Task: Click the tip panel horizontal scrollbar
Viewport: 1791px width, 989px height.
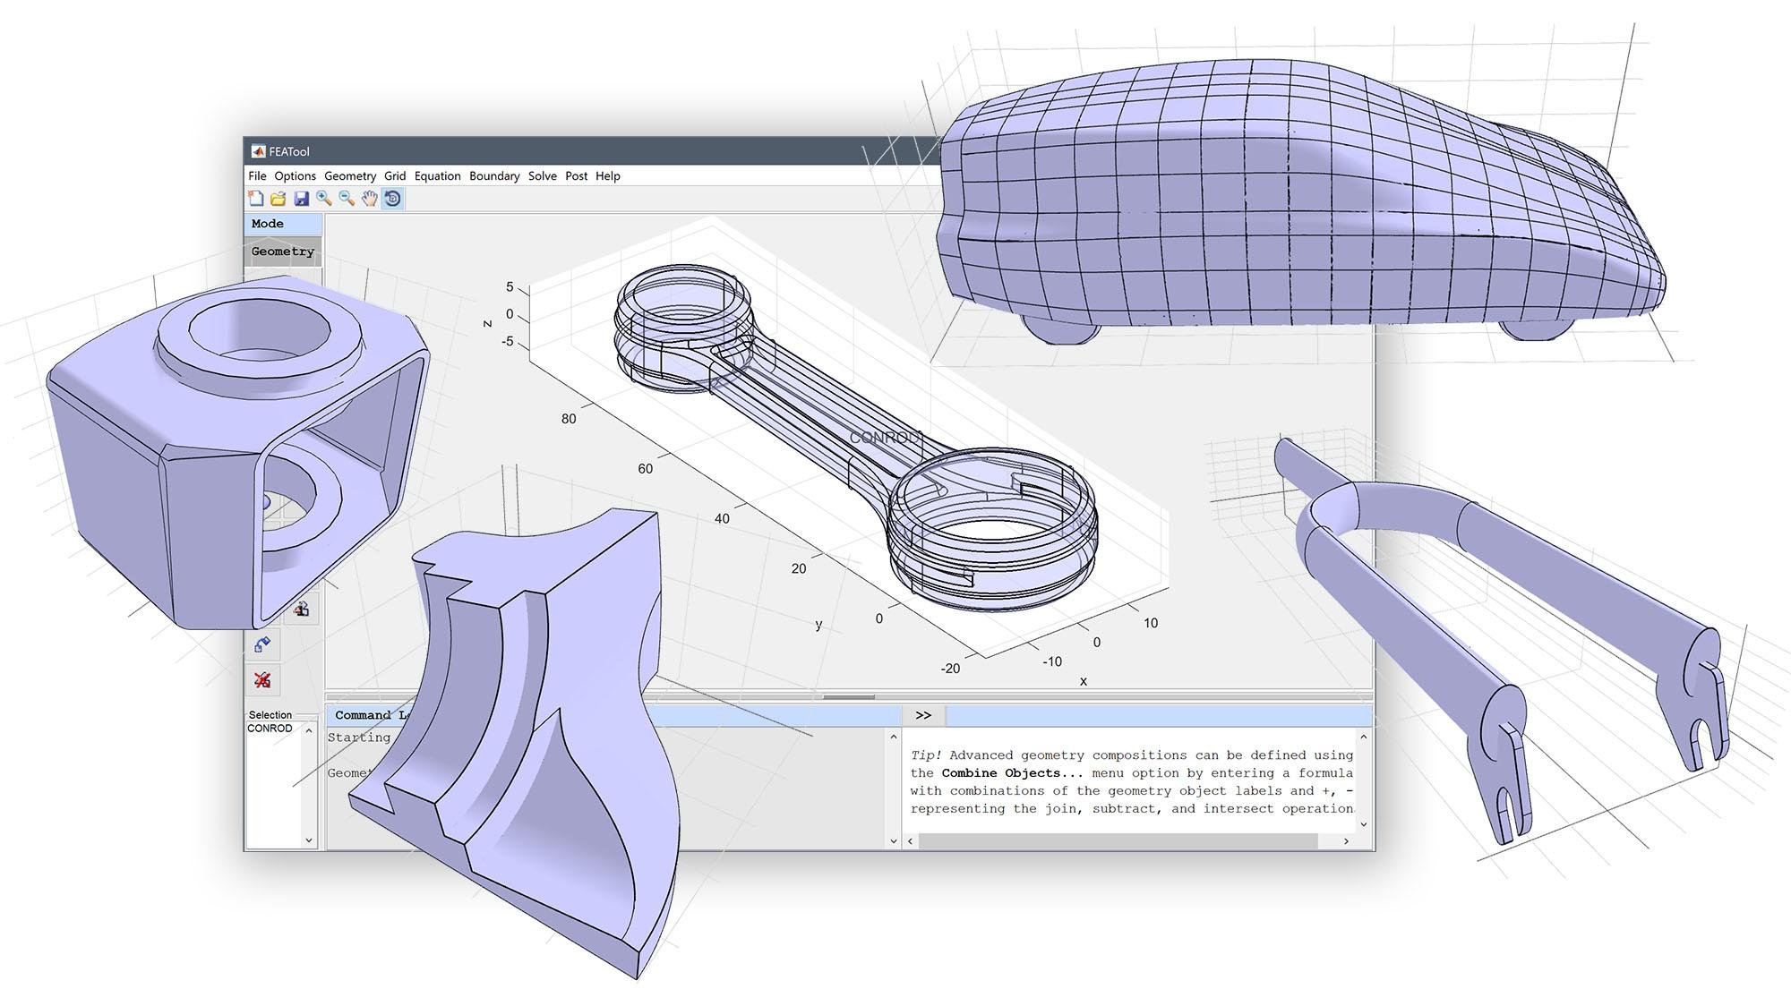Action: click(x=1118, y=841)
